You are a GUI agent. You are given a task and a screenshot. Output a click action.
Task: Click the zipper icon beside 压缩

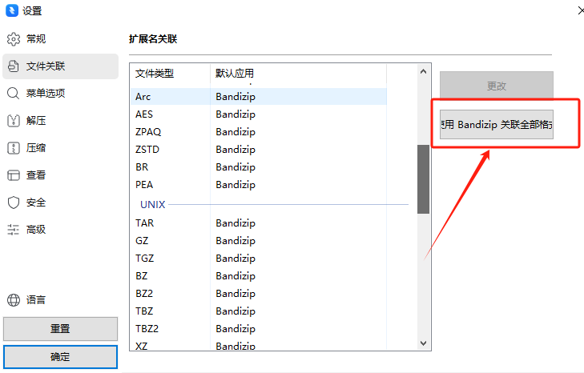click(14, 148)
